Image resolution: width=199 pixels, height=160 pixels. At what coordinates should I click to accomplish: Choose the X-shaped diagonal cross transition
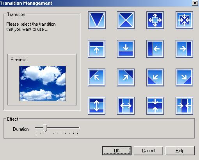click(x=126, y=20)
